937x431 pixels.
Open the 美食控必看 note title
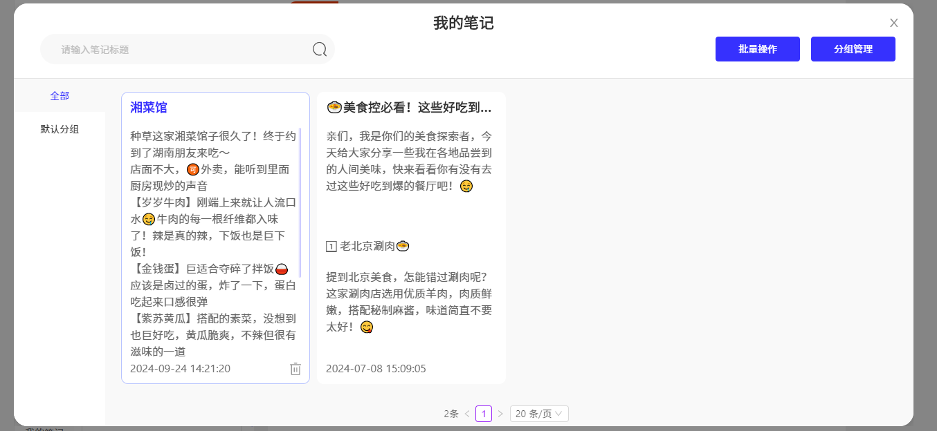pyautogui.click(x=410, y=108)
